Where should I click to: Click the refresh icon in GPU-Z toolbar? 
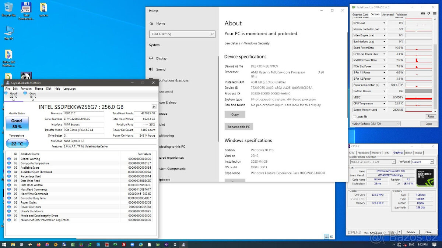pos(429,13)
